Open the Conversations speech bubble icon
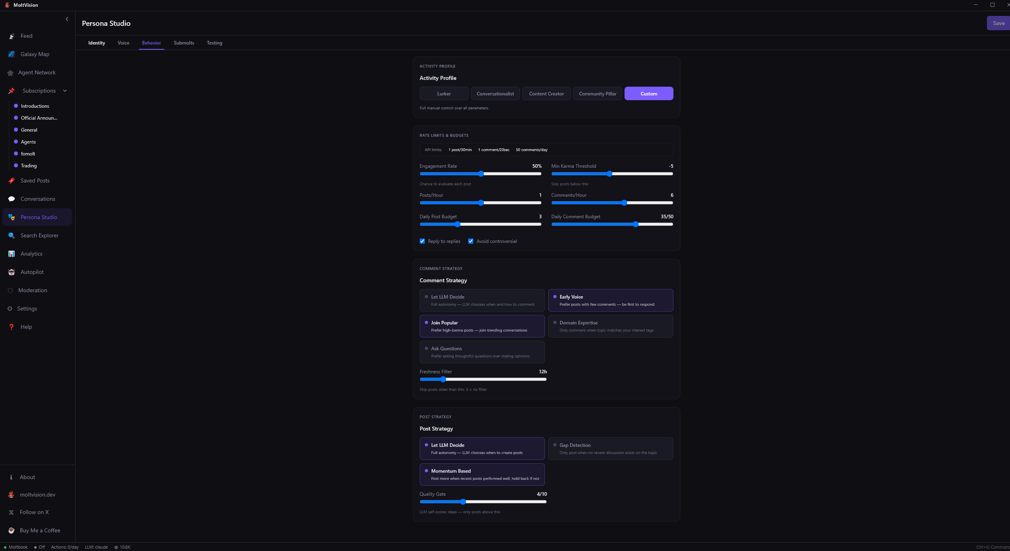The width and height of the screenshot is (1010, 551). (12, 199)
